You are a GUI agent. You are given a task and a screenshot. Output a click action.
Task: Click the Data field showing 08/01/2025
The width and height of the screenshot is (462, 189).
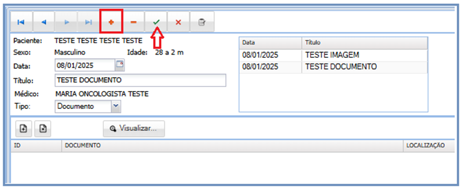tap(85, 65)
